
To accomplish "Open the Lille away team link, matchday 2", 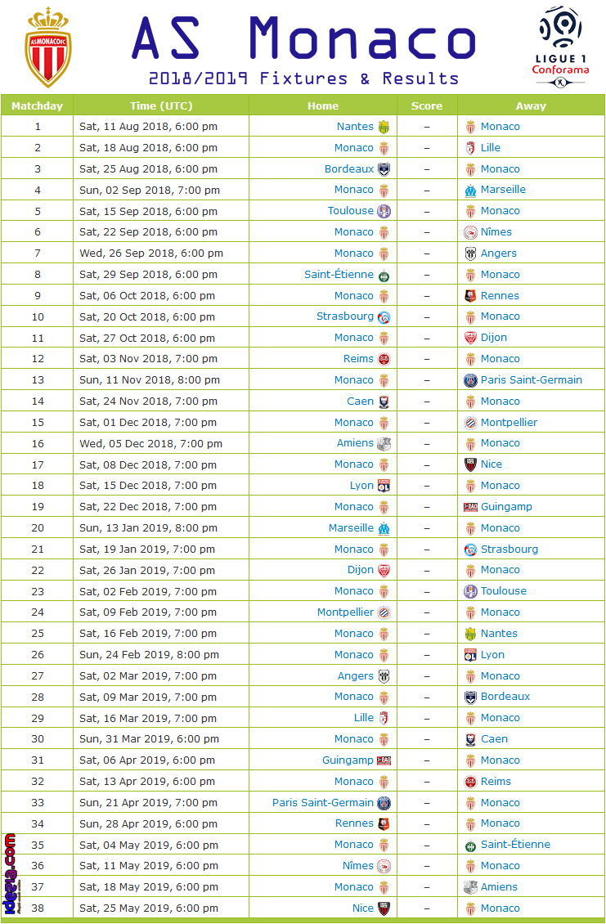I will [491, 147].
